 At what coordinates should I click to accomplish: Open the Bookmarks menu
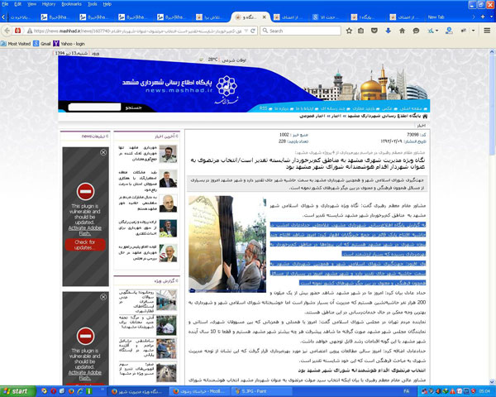[71, 4]
